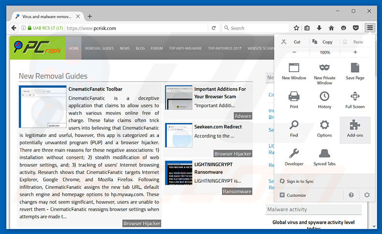Zoom in with the plus button
Viewport: 382px width, 234px height.
(x=355, y=52)
